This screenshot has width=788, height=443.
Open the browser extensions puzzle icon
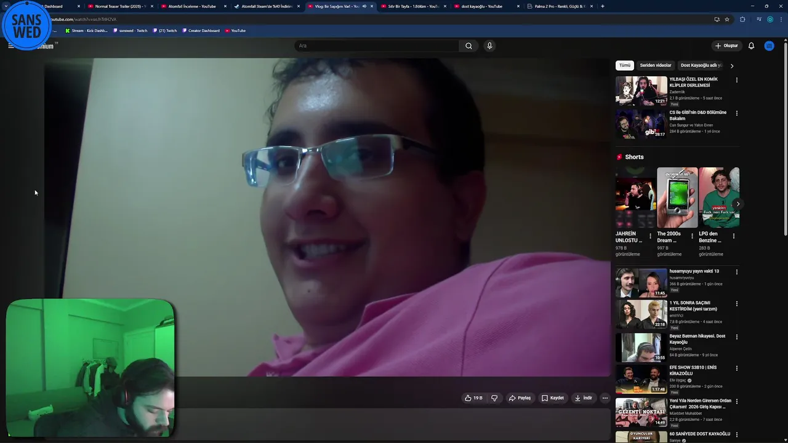click(x=742, y=19)
